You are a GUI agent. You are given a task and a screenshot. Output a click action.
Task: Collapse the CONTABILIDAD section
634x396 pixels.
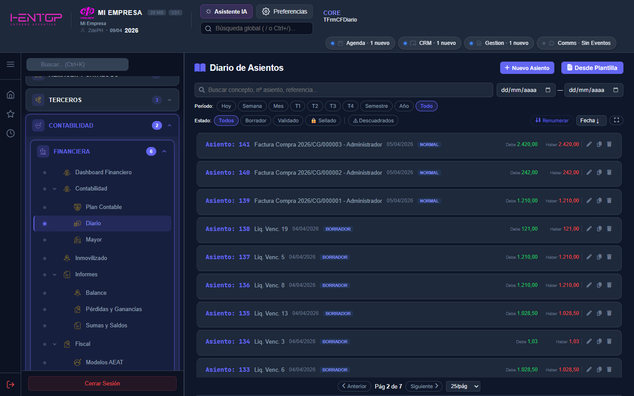(x=170, y=125)
